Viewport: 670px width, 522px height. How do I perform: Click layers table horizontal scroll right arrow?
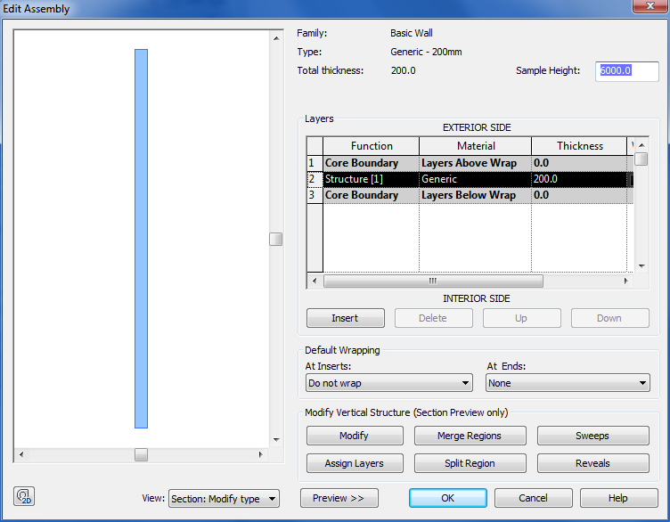(626, 281)
